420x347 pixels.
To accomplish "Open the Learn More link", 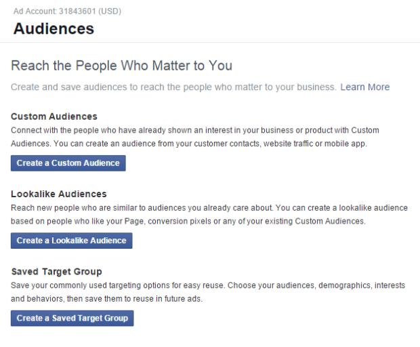I will [364, 87].
